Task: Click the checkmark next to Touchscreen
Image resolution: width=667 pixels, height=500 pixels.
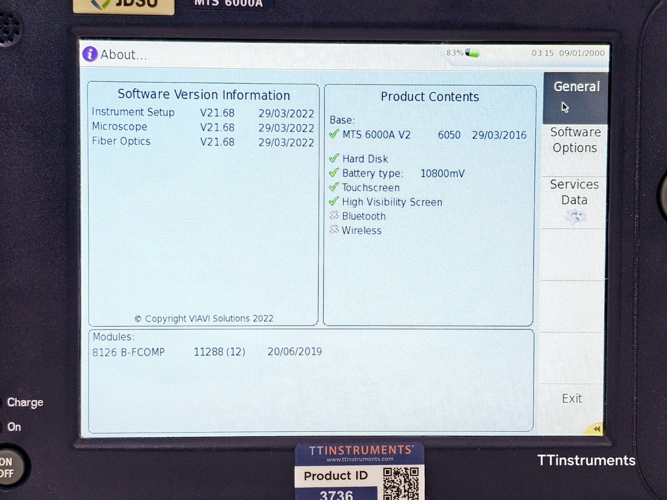Action: (x=334, y=187)
